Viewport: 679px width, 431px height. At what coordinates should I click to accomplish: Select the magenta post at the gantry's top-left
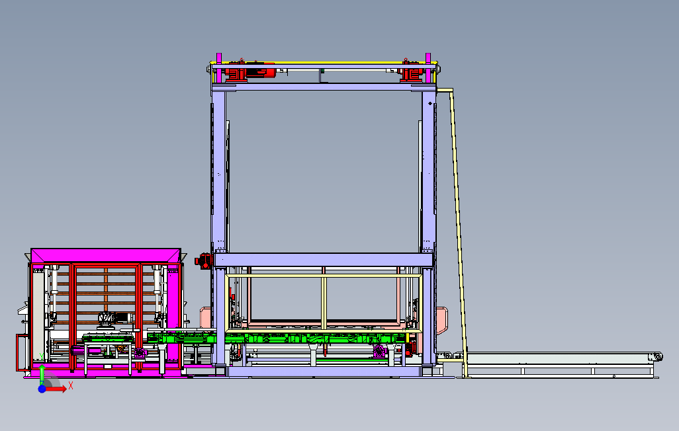219,67
